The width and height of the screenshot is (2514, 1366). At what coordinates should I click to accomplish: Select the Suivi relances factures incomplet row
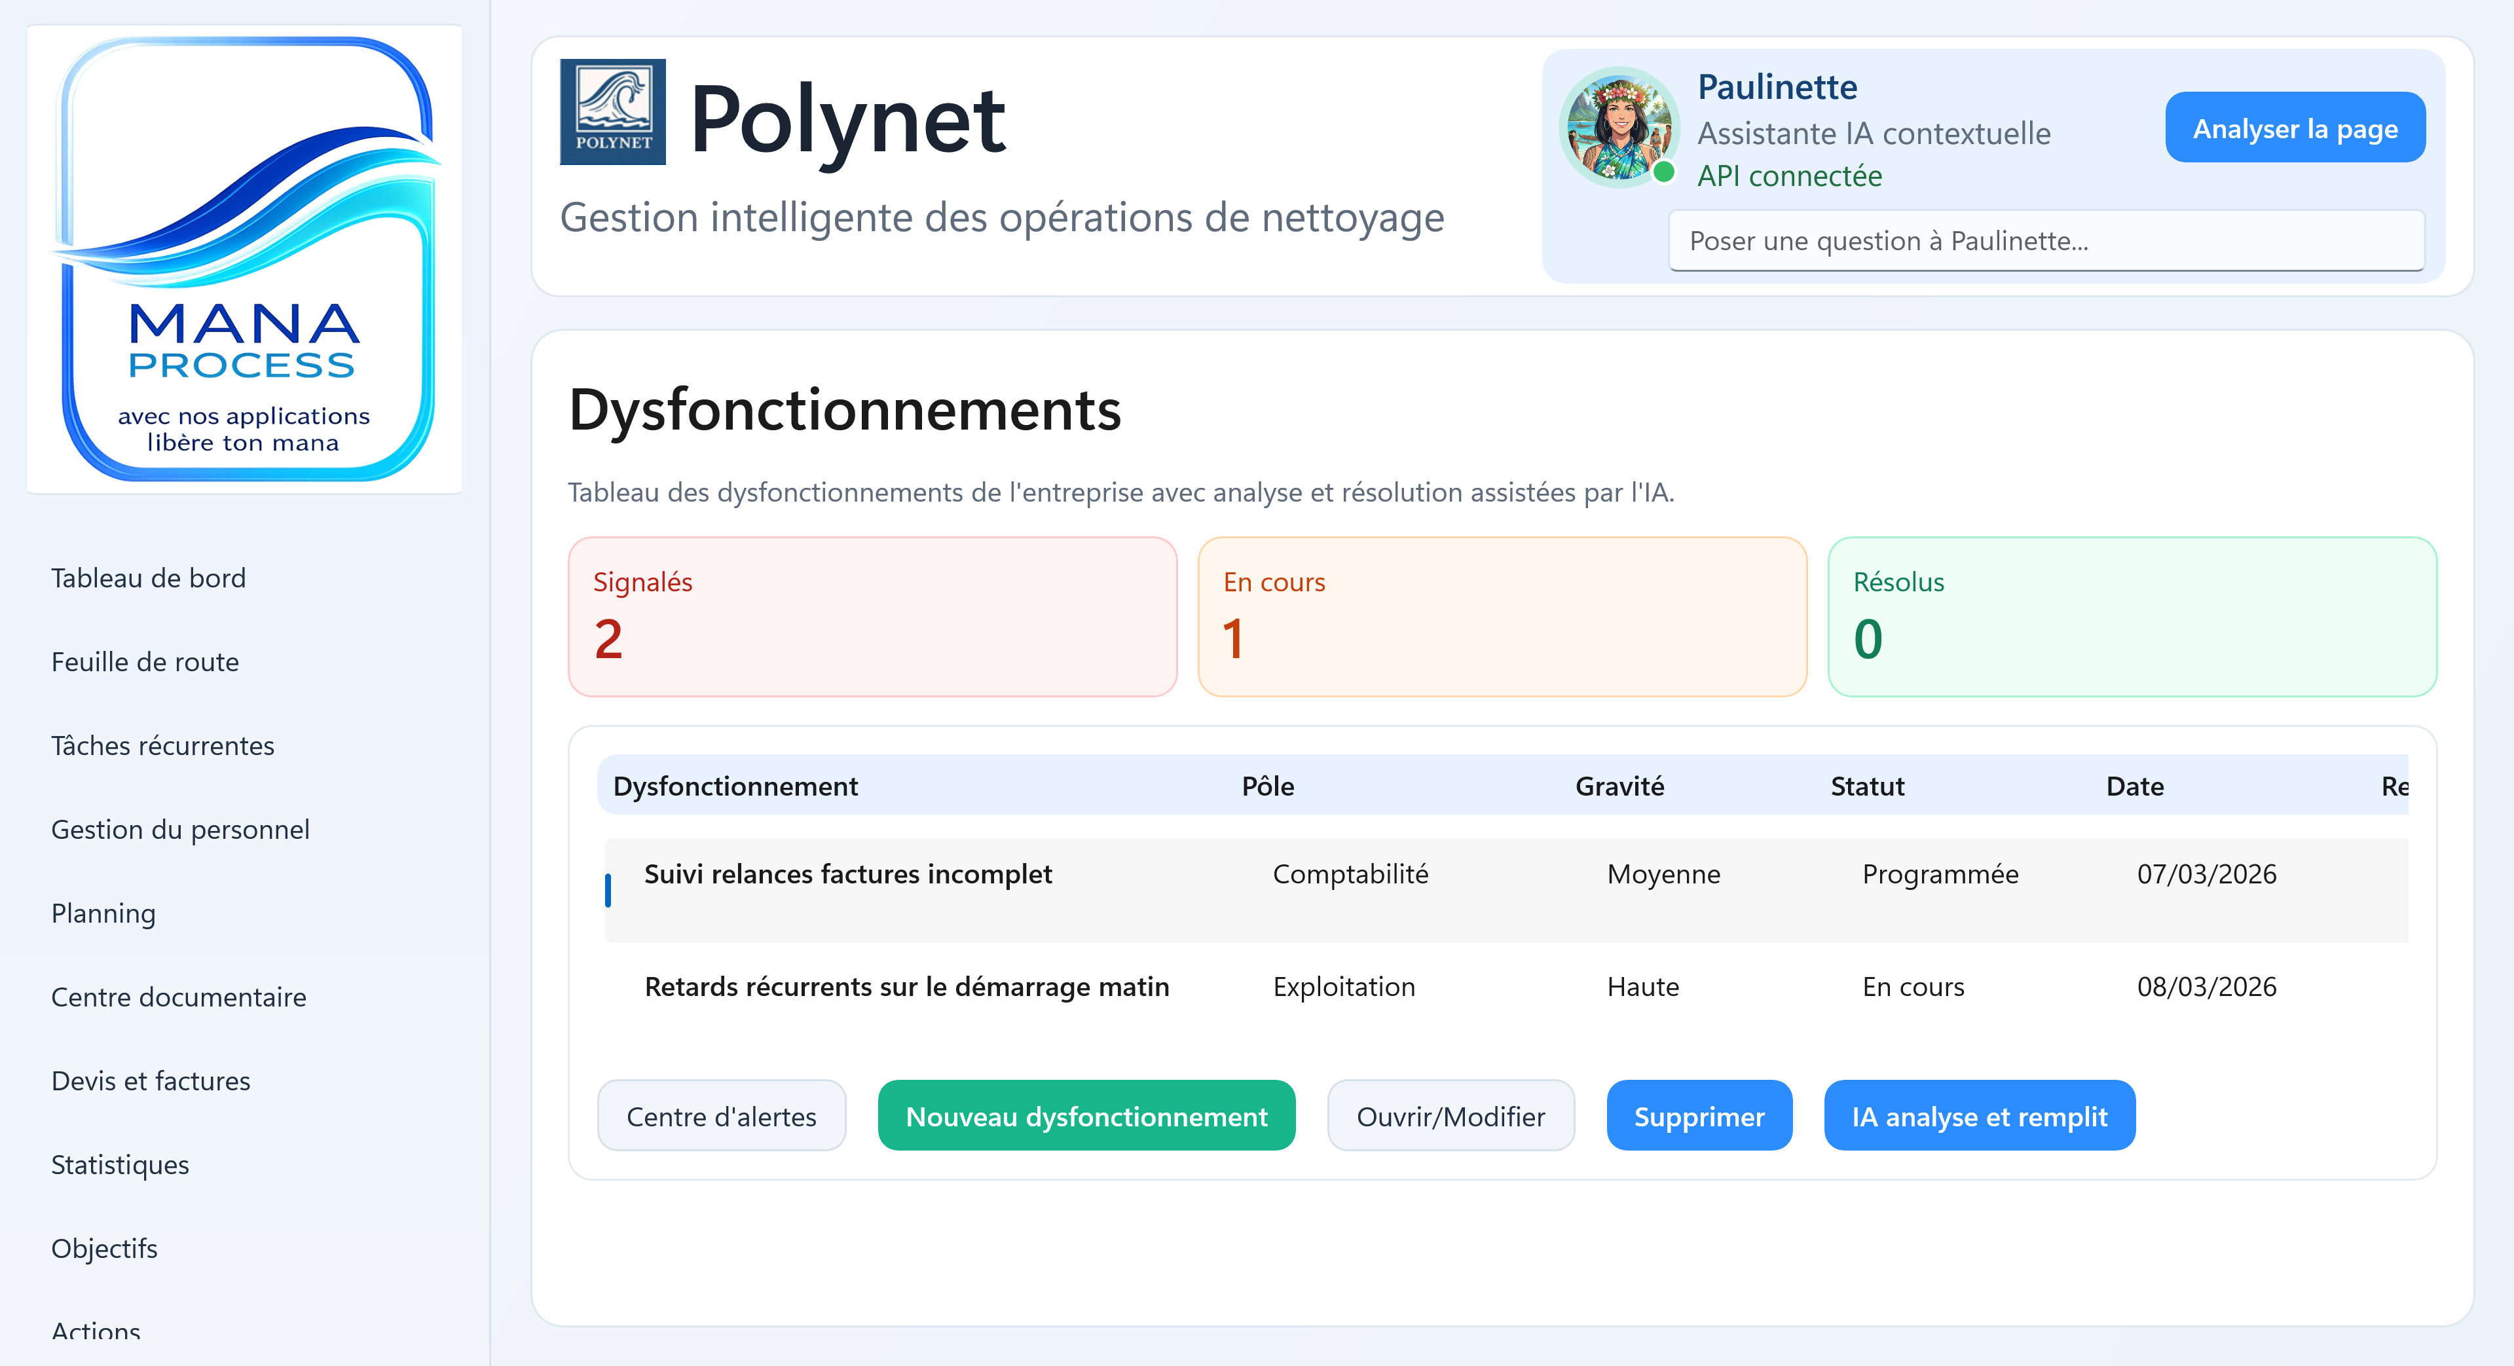(x=847, y=874)
